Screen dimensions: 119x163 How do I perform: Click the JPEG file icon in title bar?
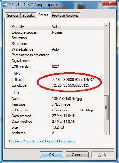point(5,5)
